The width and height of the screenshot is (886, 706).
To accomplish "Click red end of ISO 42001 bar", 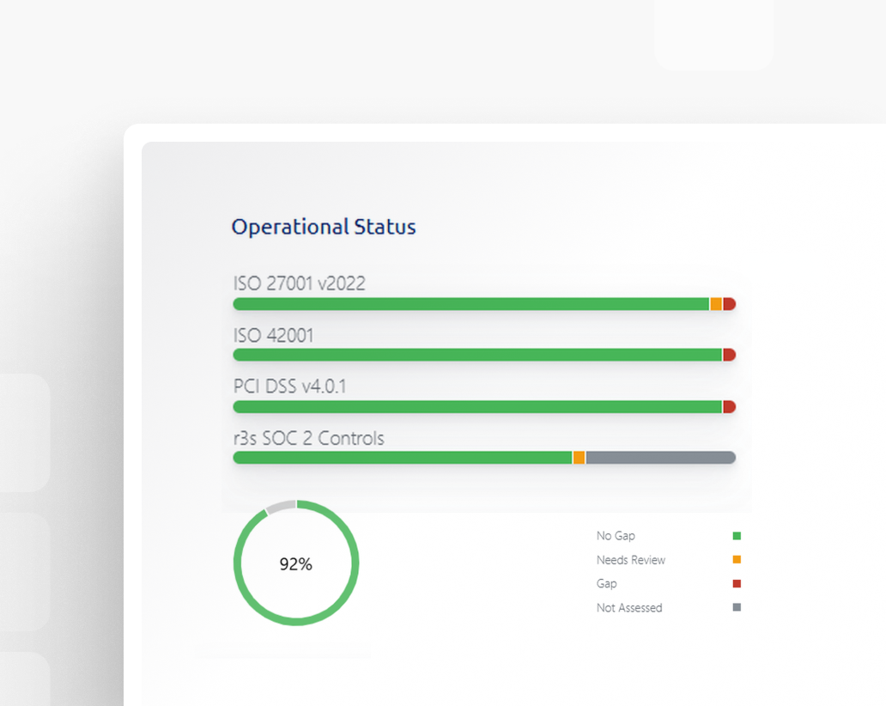I will coord(729,355).
